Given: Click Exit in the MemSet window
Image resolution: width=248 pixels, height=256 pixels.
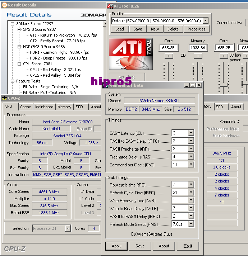Looking at the screenshot, I should pyautogui.click(x=188, y=246).
